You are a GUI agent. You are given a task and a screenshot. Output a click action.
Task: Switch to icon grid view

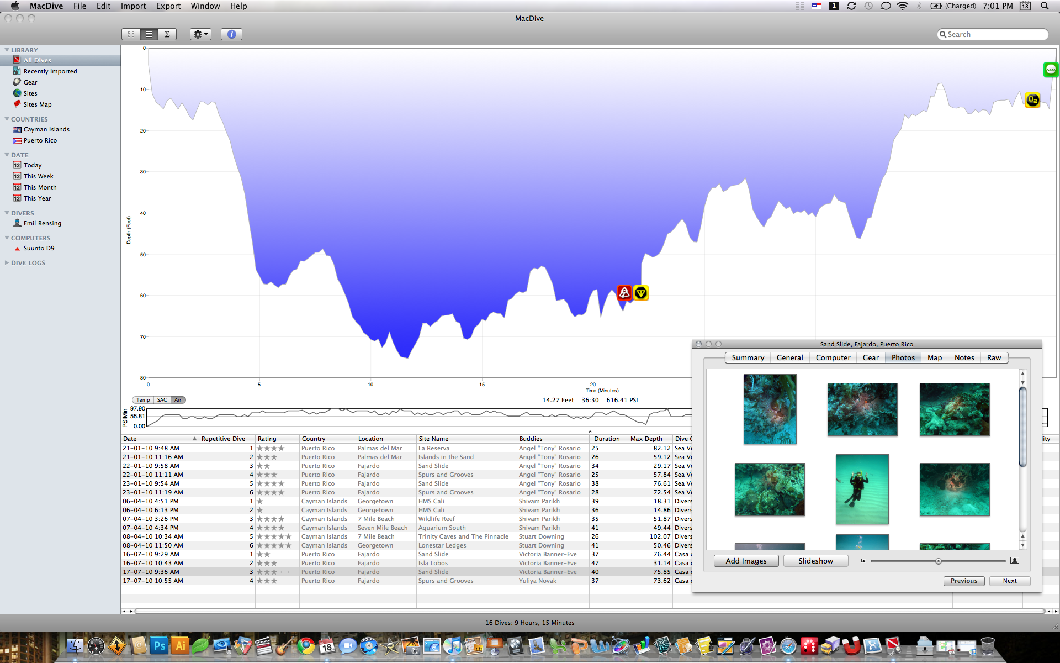pyautogui.click(x=131, y=34)
